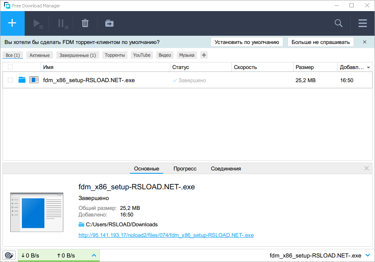Viewport: 375px width, 262px height.
Task: Expand Добавл... column dropdown arrow
Action: 368,67
